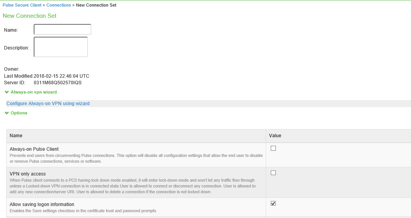Click the green chevron beside Options
The image size is (411, 218).
coord(7,113)
